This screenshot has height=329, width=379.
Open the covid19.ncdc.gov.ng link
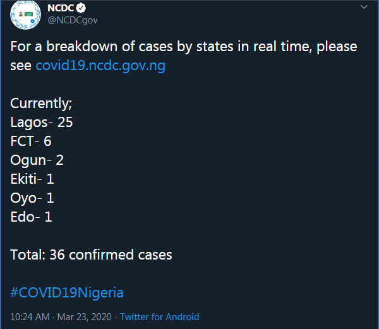tap(100, 66)
